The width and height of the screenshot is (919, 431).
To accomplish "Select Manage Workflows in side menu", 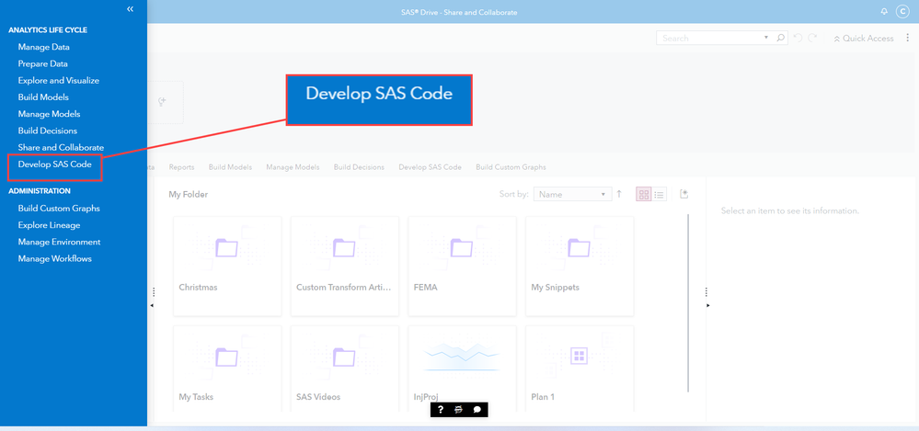I will pyautogui.click(x=55, y=259).
